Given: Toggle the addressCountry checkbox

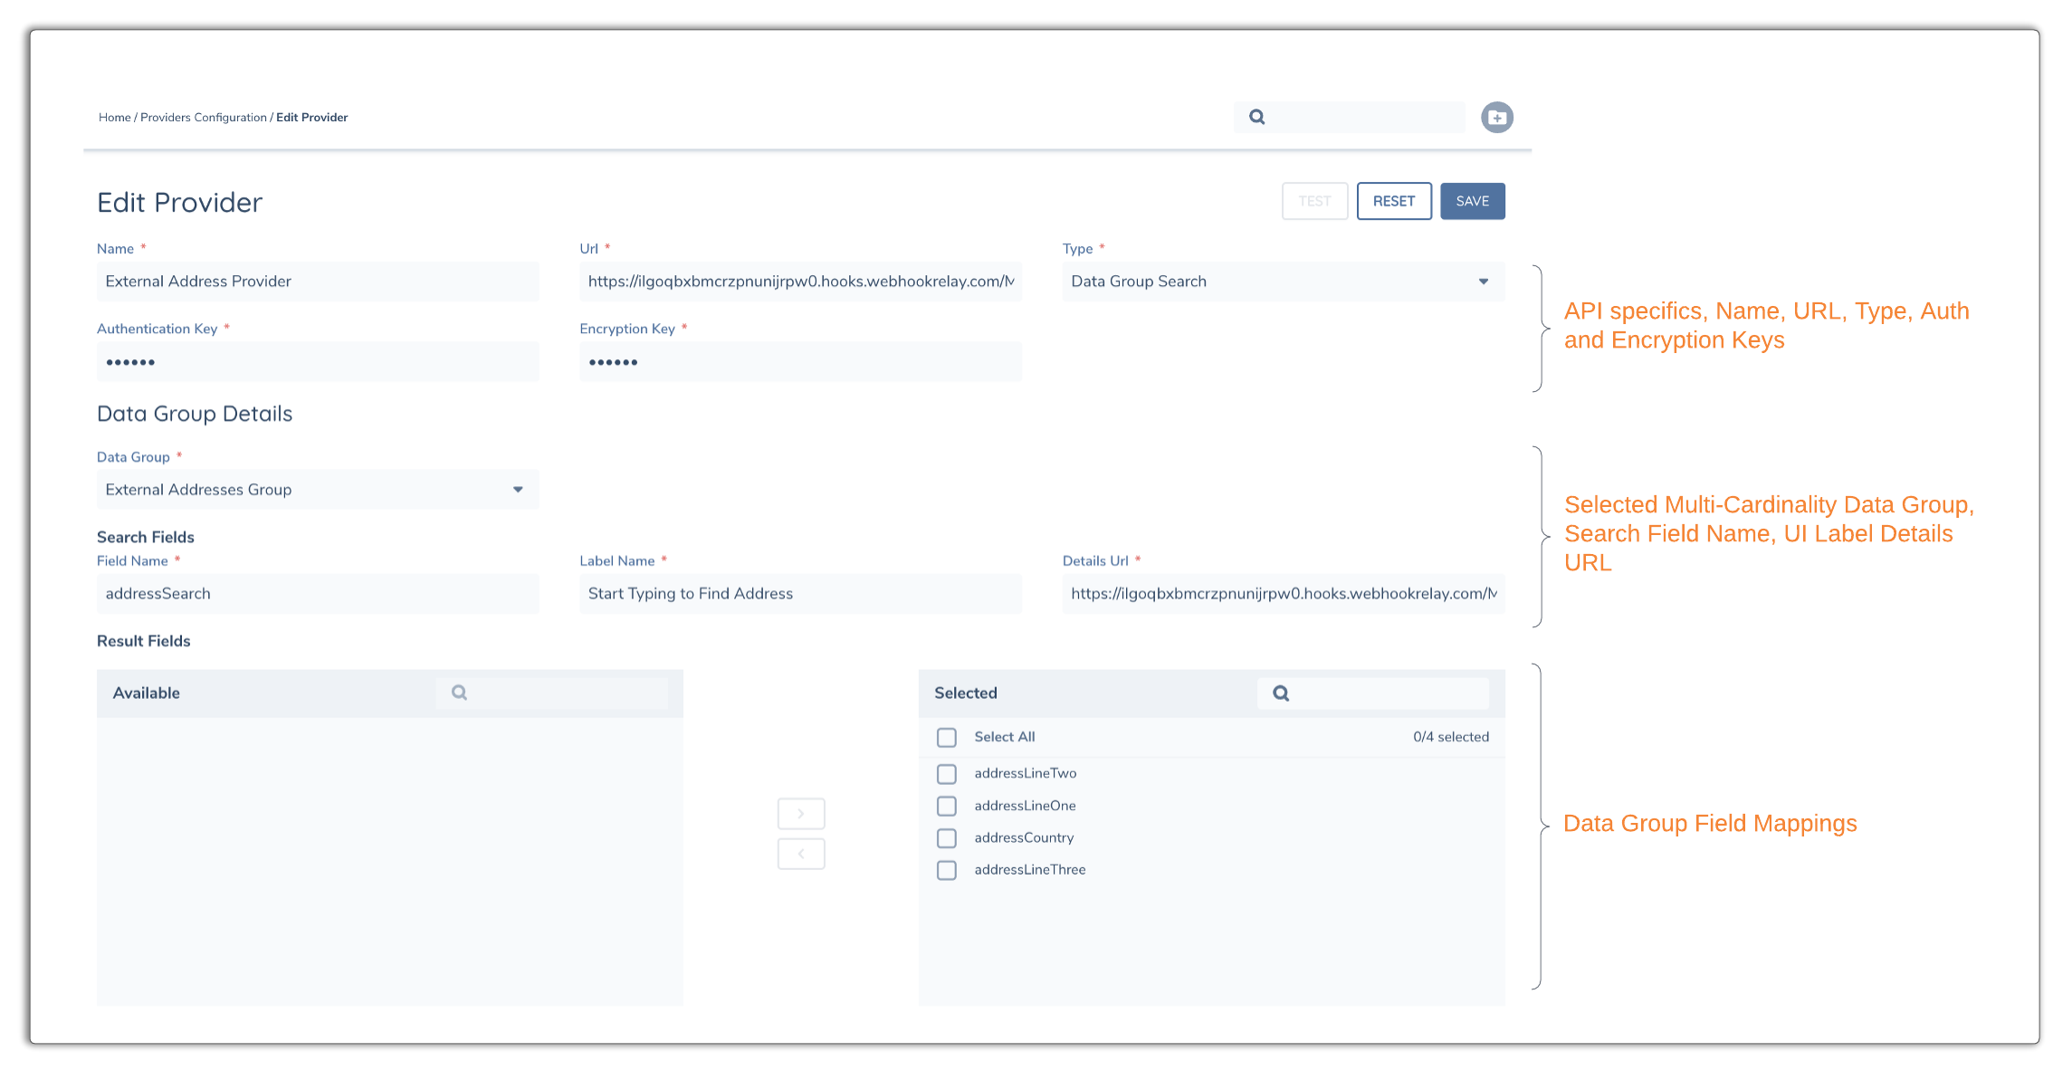Looking at the screenshot, I should click(947, 838).
